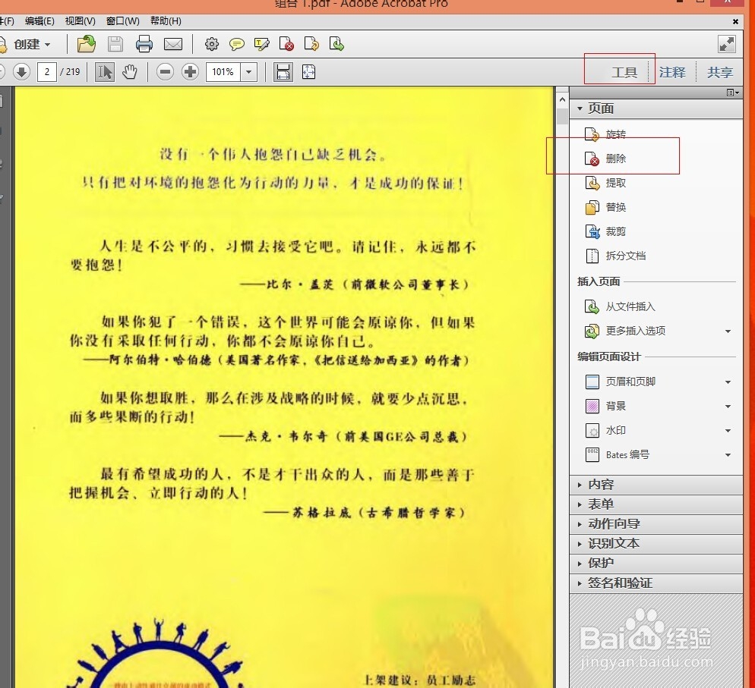Click the 背景 background icon

click(x=592, y=407)
